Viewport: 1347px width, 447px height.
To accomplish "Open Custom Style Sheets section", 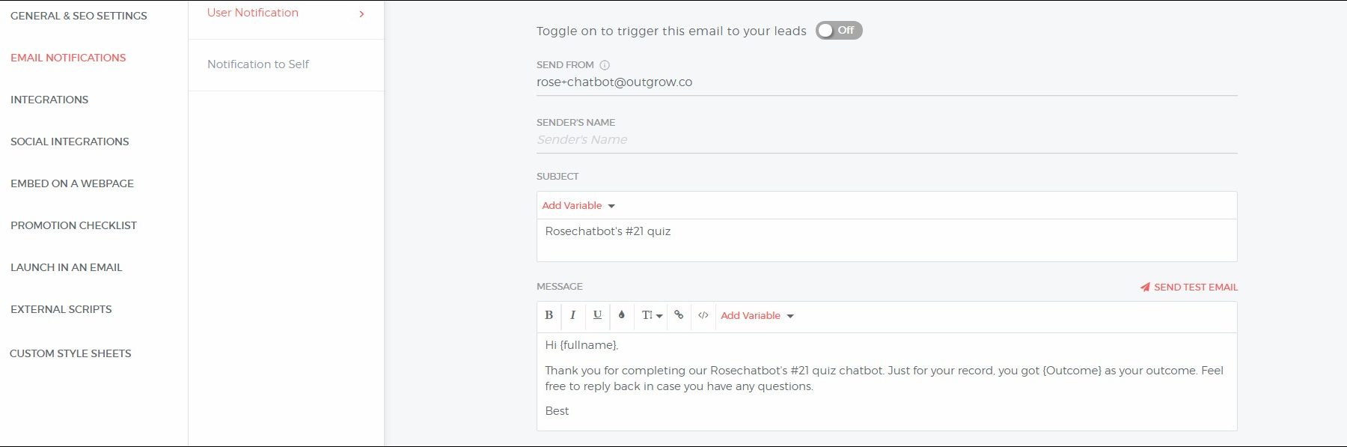I will [70, 353].
